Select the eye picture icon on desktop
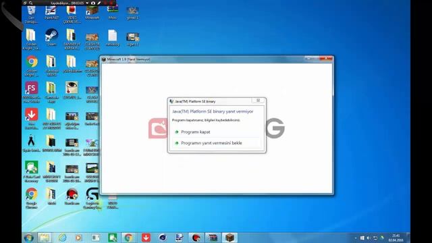Viewport: 432px width, 243px height. (72, 90)
